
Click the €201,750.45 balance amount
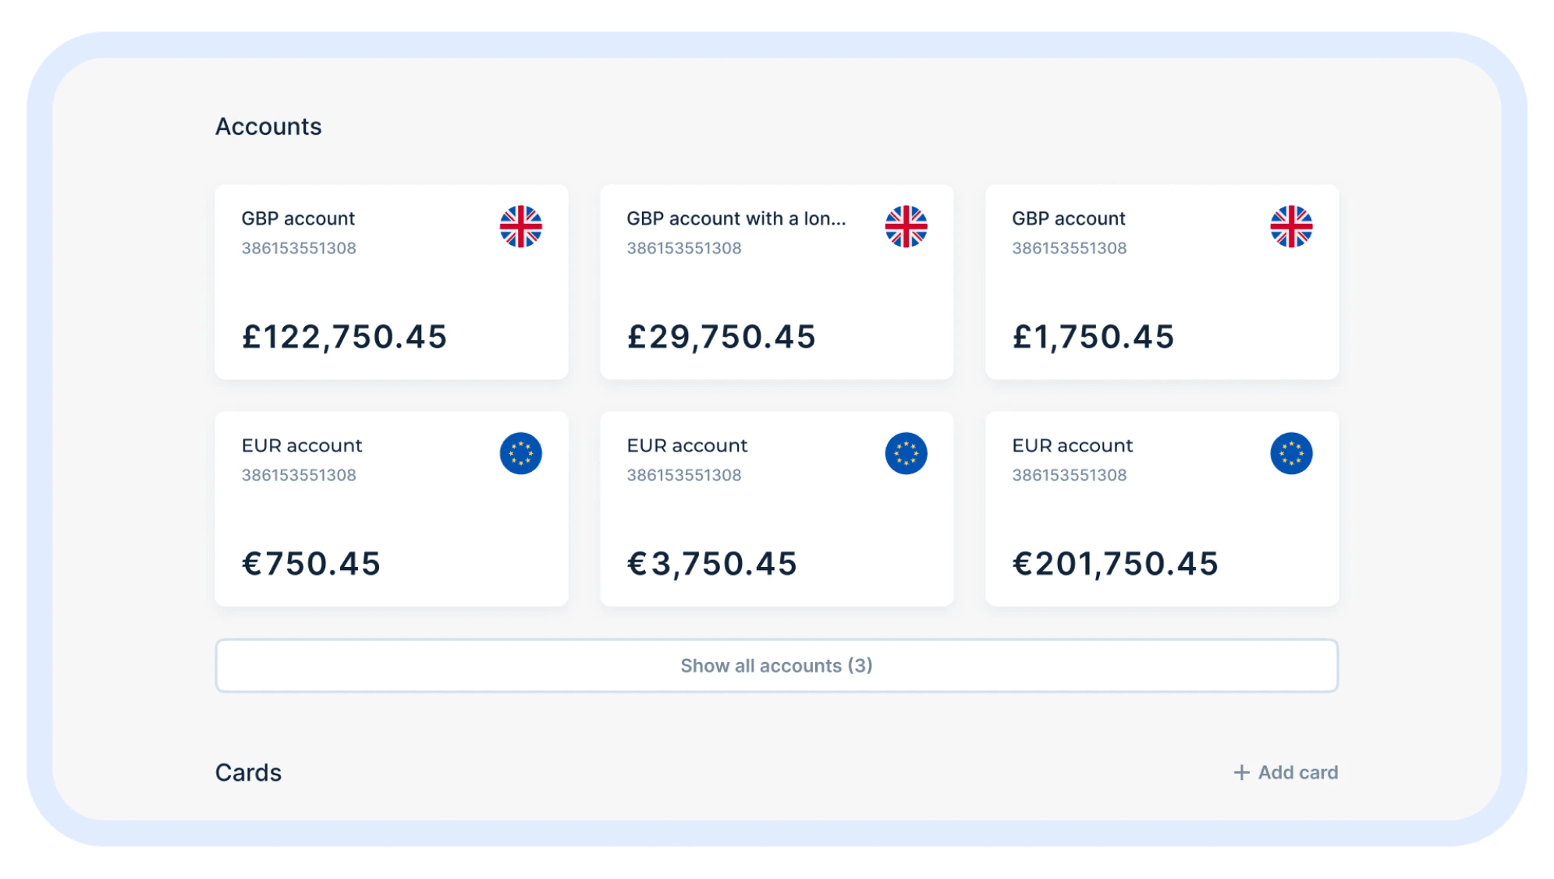[x=1116, y=564]
